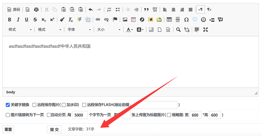Toggle Italic text formatting
This screenshot has height=136, width=261.
tap(18, 20)
